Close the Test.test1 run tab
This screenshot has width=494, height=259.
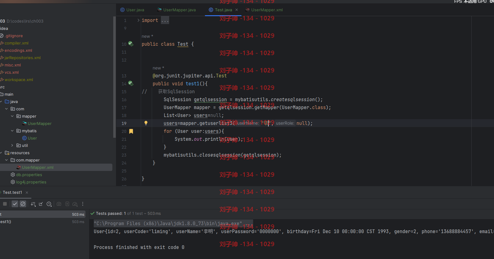27,193
